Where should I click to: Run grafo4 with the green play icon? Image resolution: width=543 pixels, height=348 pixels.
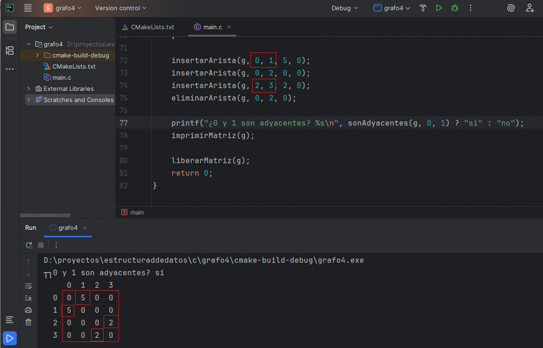(x=439, y=8)
